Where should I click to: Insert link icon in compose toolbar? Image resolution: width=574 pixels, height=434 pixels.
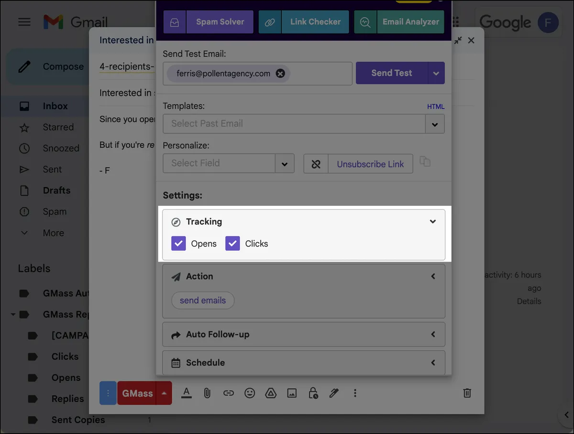click(229, 393)
